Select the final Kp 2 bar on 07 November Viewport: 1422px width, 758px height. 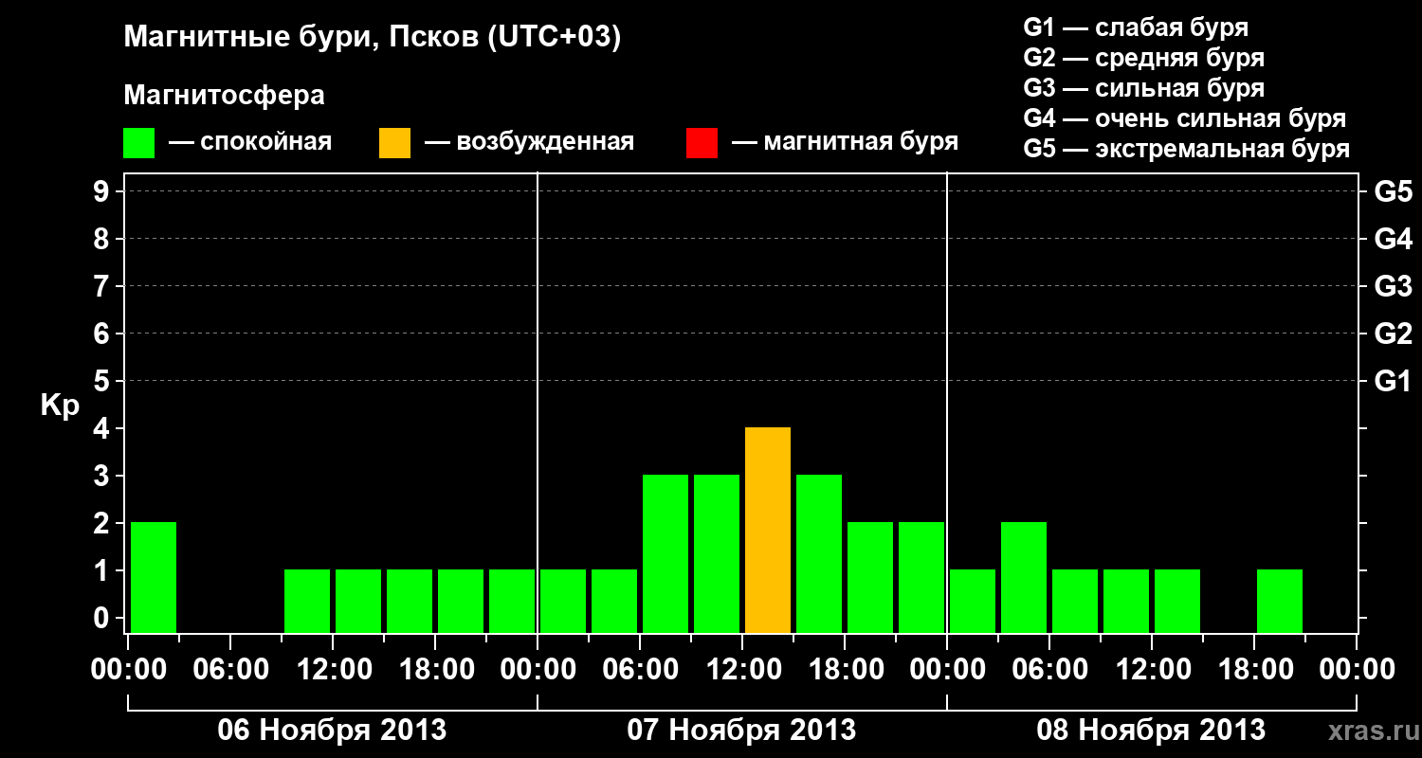click(x=921, y=578)
